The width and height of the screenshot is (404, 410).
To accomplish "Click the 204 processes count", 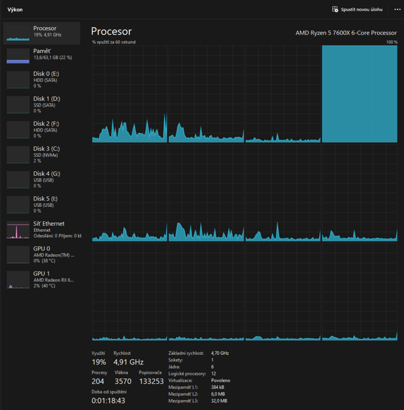I will tap(97, 382).
